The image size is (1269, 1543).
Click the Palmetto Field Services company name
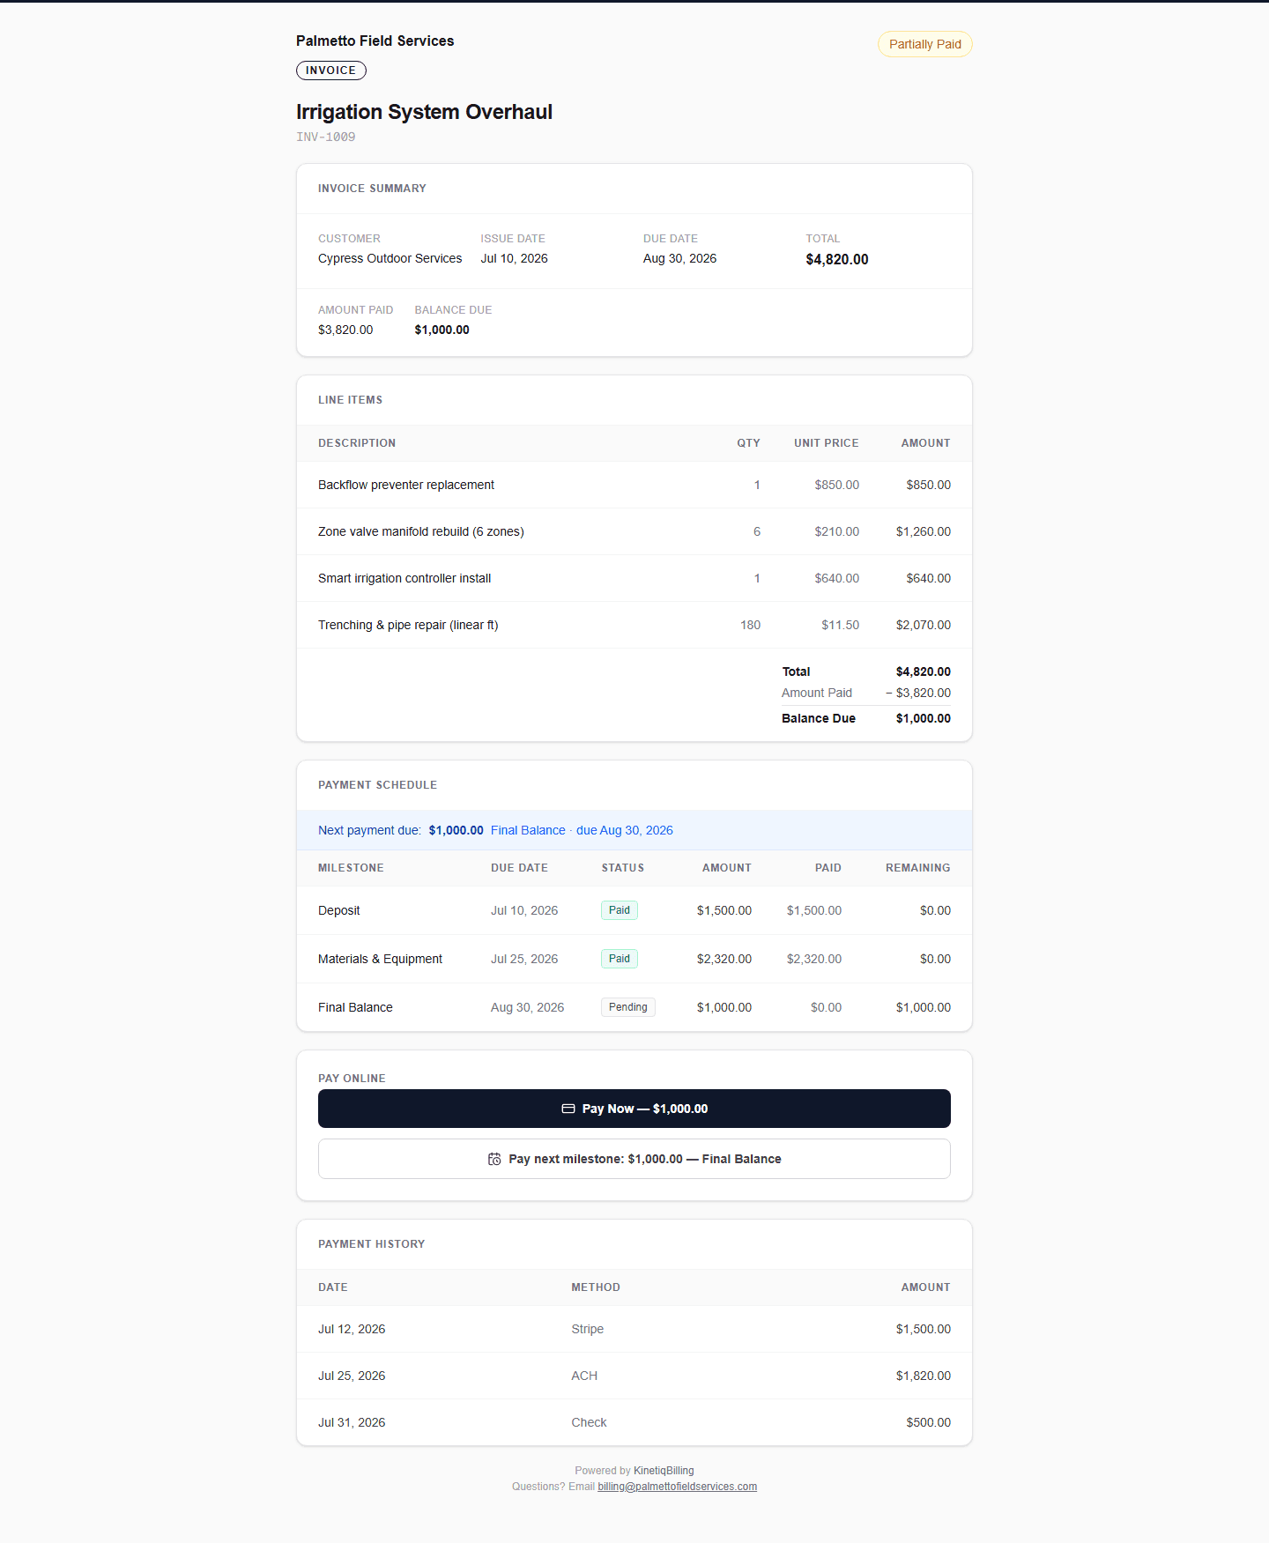pos(375,41)
